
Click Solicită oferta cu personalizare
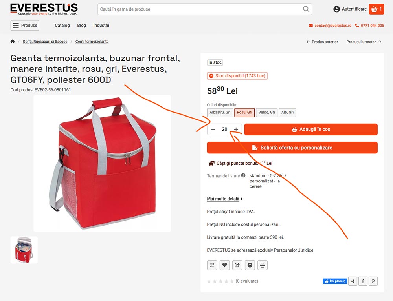point(292,148)
